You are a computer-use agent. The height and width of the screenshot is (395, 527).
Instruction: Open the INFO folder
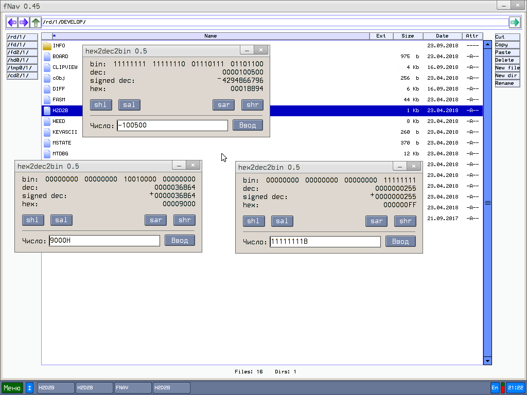point(47,46)
